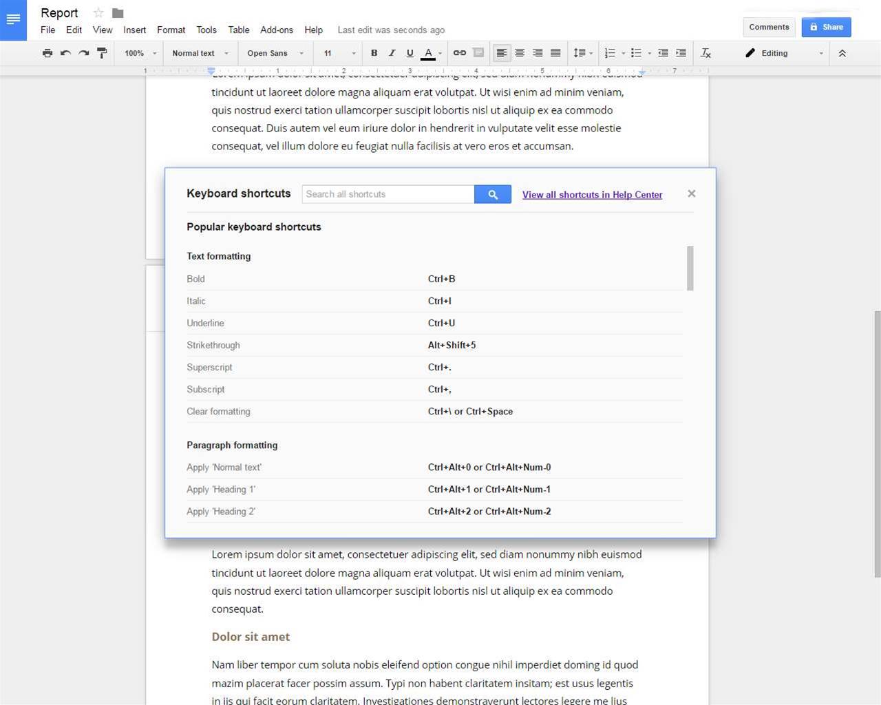This screenshot has height=705, width=881.
Task: Click 'Last edit was seconds ago'
Action: click(391, 30)
